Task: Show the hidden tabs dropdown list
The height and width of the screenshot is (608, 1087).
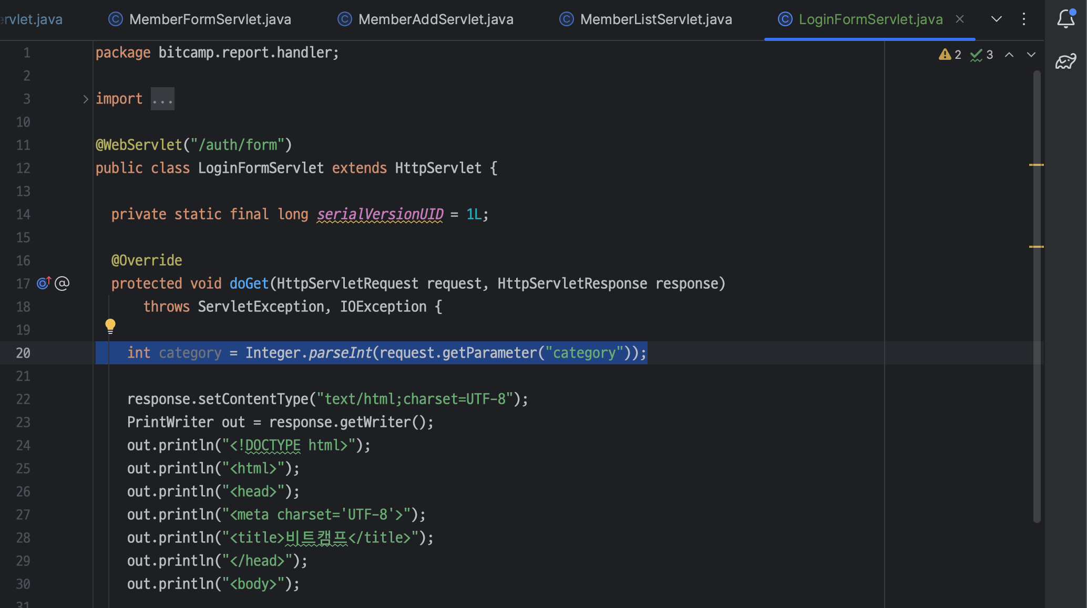Action: tap(996, 19)
